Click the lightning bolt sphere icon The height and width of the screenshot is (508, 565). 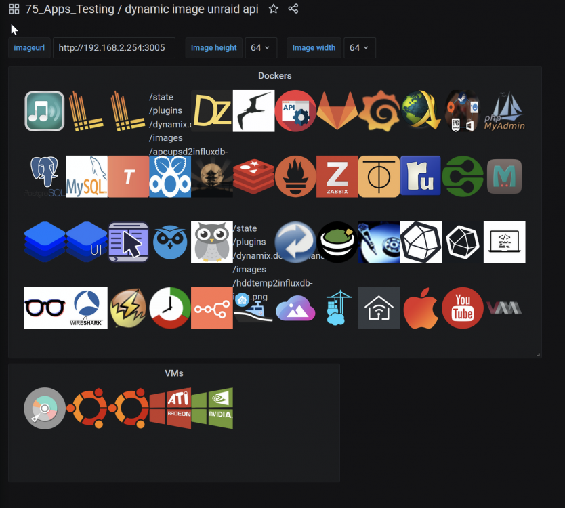[128, 308]
